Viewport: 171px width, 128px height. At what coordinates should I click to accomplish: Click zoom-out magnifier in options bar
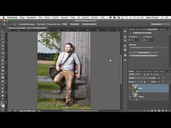(14, 24)
